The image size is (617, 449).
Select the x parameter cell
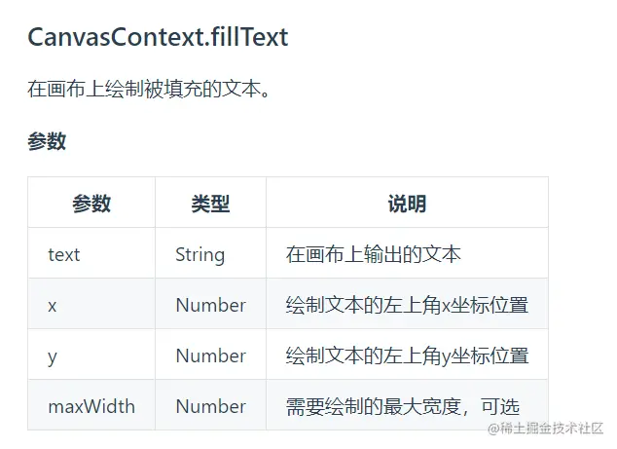(53, 305)
